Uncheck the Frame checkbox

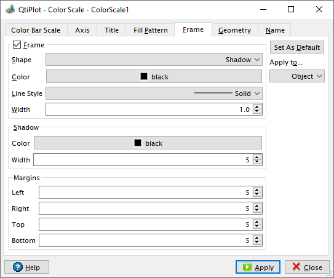point(17,45)
